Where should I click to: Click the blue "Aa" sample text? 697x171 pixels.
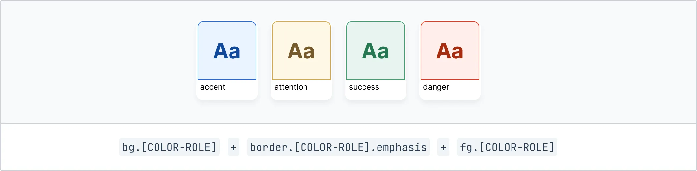(x=227, y=51)
